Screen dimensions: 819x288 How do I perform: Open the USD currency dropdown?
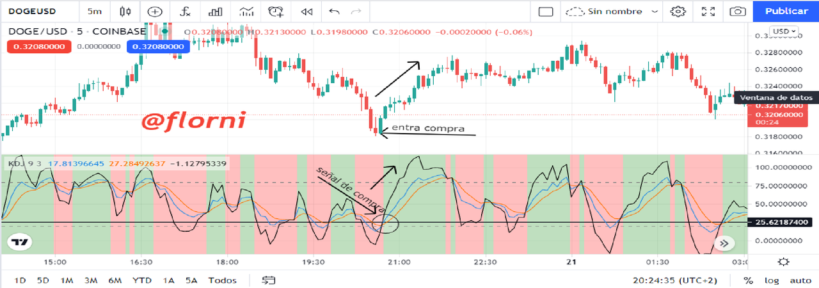tap(783, 31)
